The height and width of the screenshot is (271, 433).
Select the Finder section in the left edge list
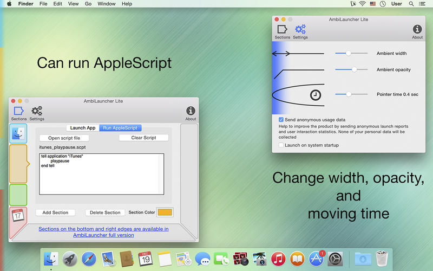click(x=18, y=133)
